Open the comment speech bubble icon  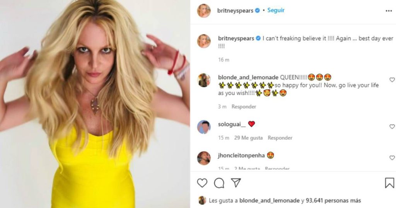(x=219, y=183)
